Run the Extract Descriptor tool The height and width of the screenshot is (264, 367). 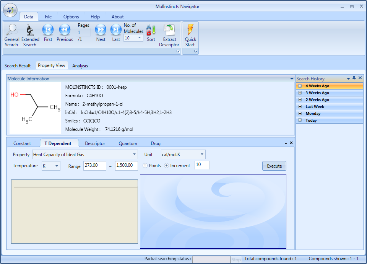[169, 35]
